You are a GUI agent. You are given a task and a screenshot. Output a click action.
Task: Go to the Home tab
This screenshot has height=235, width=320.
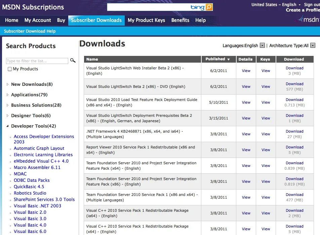(12, 20)
